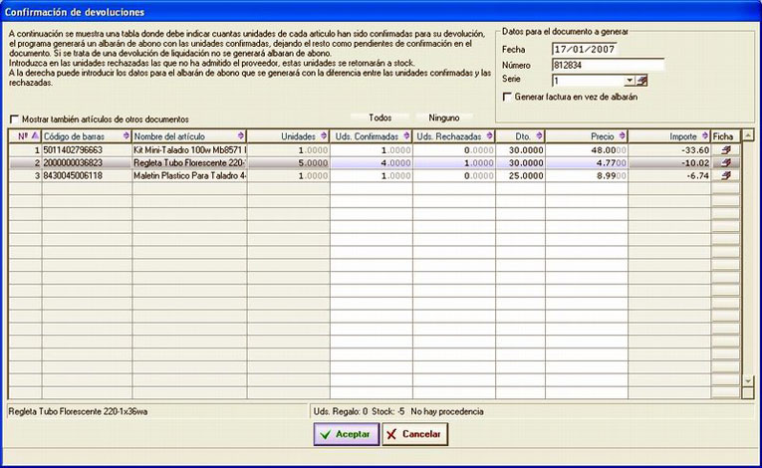Viewport: 762px width, 468px height.
Task: Click the Nº column sort triangle
Action: coord(35,136)
